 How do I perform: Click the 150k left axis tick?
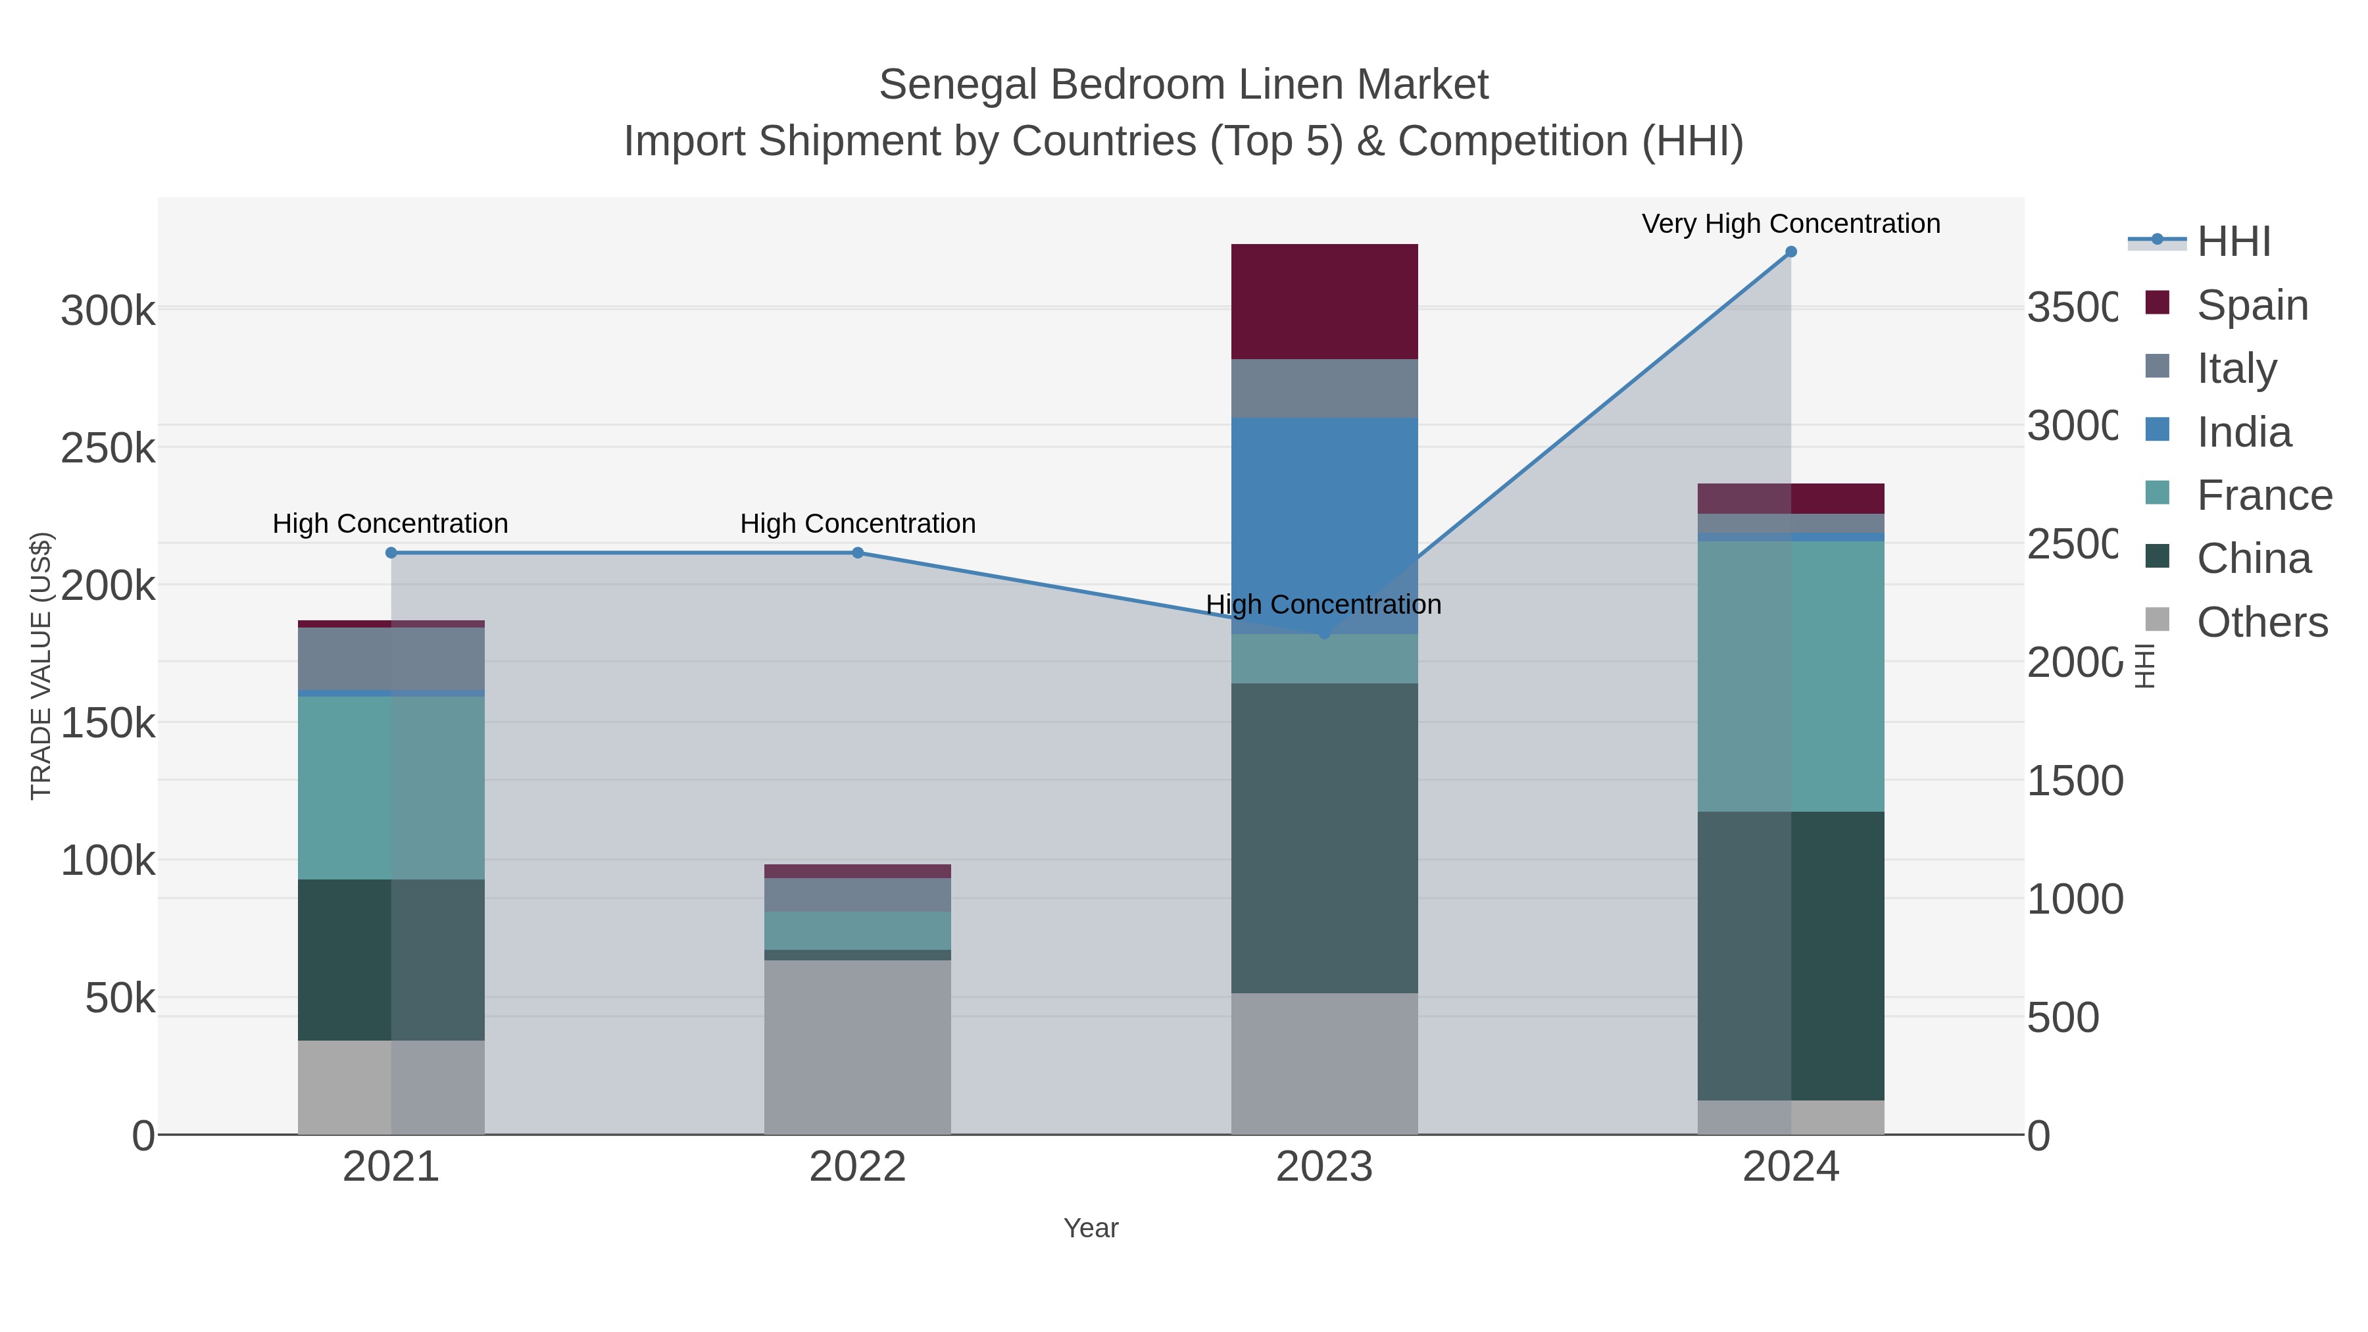coord(108,724)
